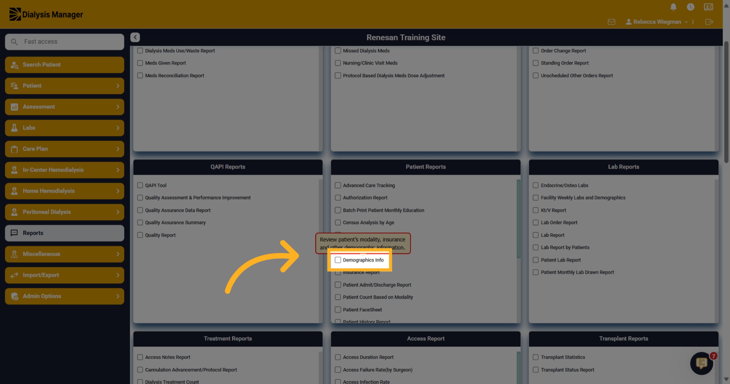Open the mail envelope icon
The image size is (730, 384).
pyautogui.click(x=611, y=22)
